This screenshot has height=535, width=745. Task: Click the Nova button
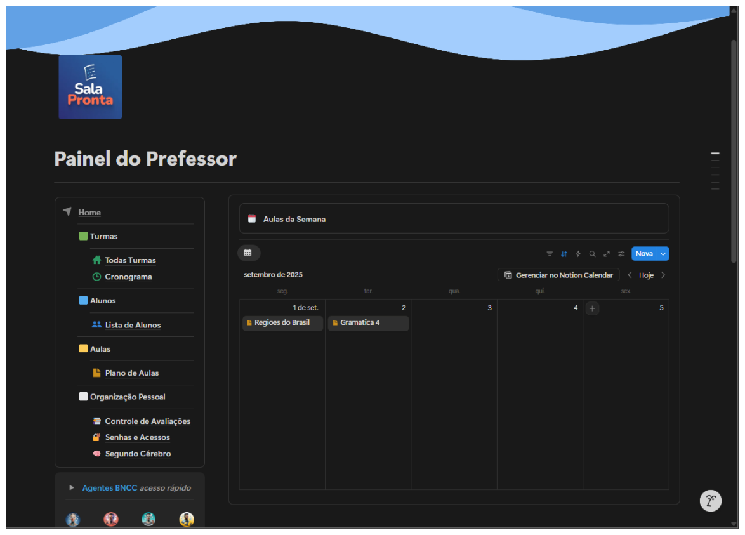click(x=643, y=254)
